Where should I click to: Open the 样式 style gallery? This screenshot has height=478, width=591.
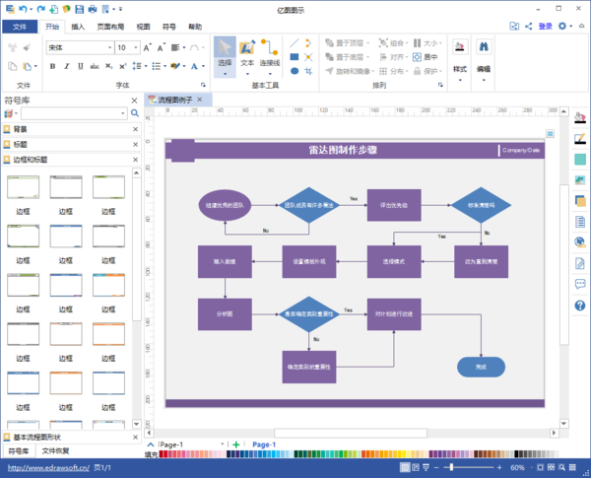pos(460,60)
